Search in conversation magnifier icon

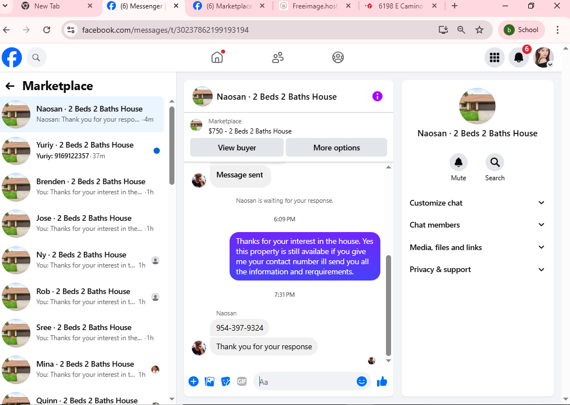[495, 162]
